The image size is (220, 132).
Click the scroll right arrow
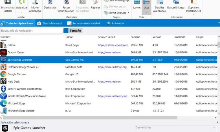coord(215,118)
